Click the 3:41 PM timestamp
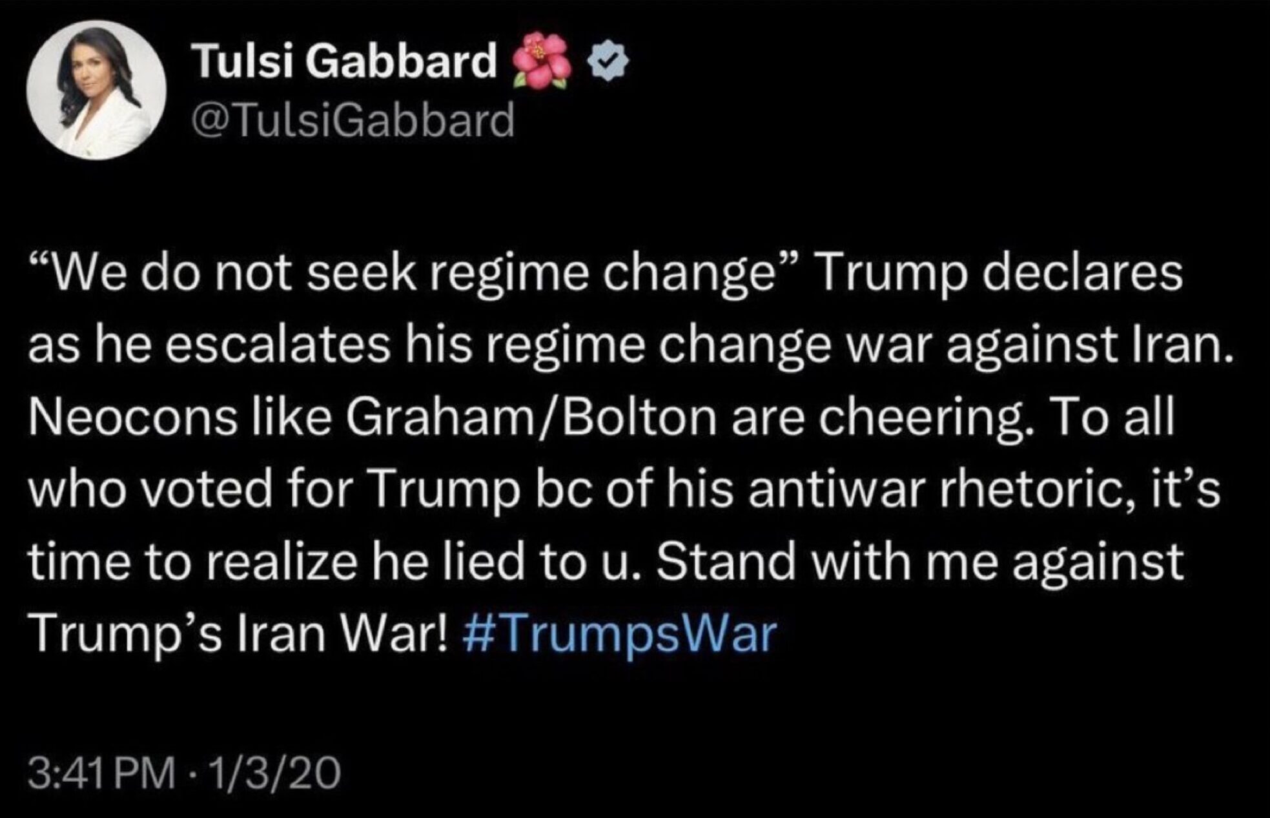 (x=101, y=772)
